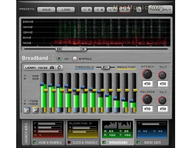
Task: Click the 'T: 28' value in Broadband panel
Action: 124,131
